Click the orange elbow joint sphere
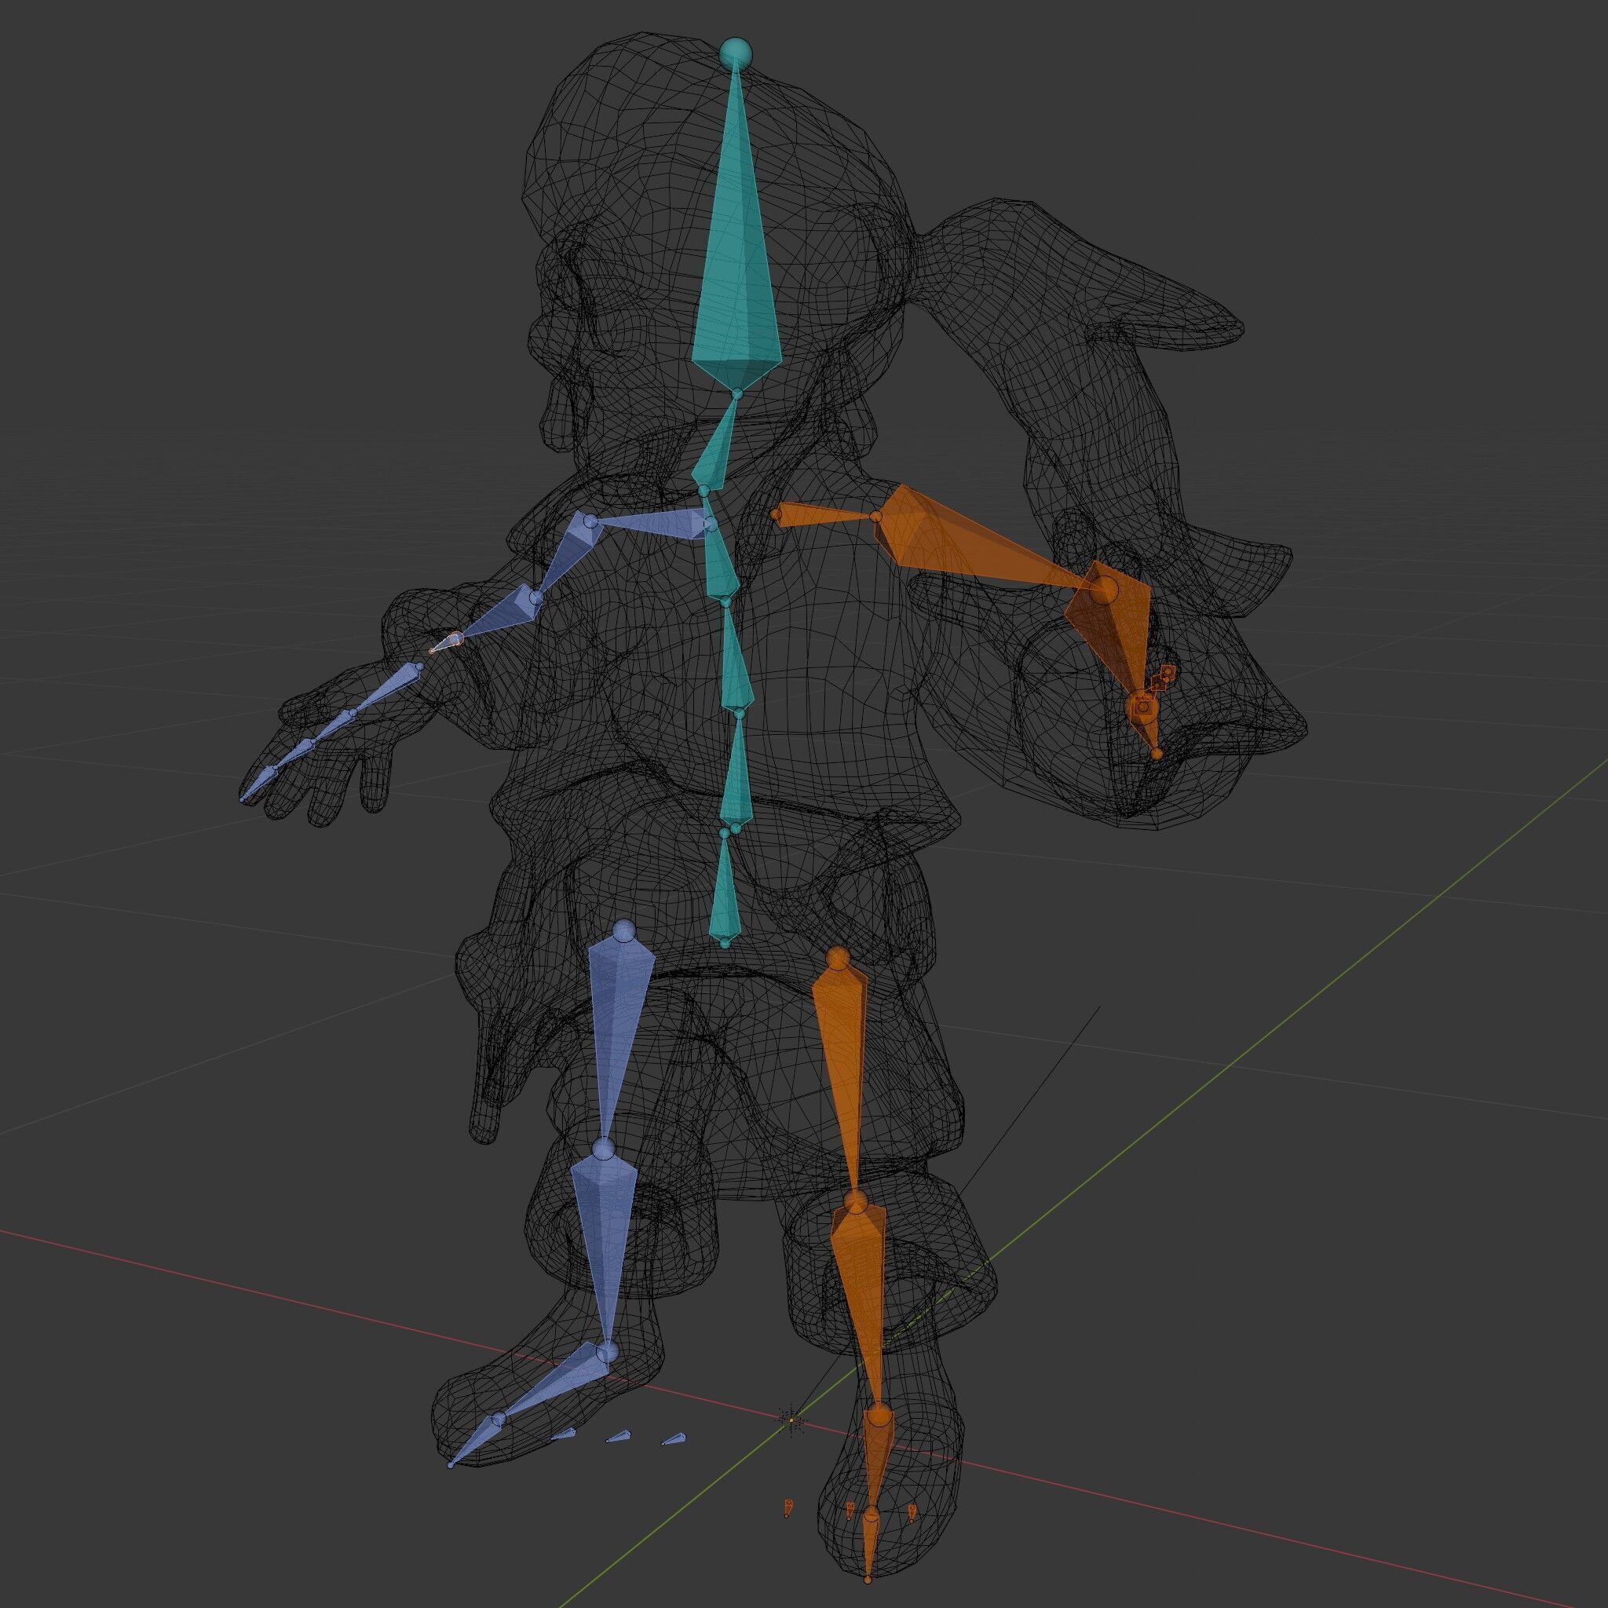Image resolution: width=1608 pixels, height=1608 pixels. 1104,590
